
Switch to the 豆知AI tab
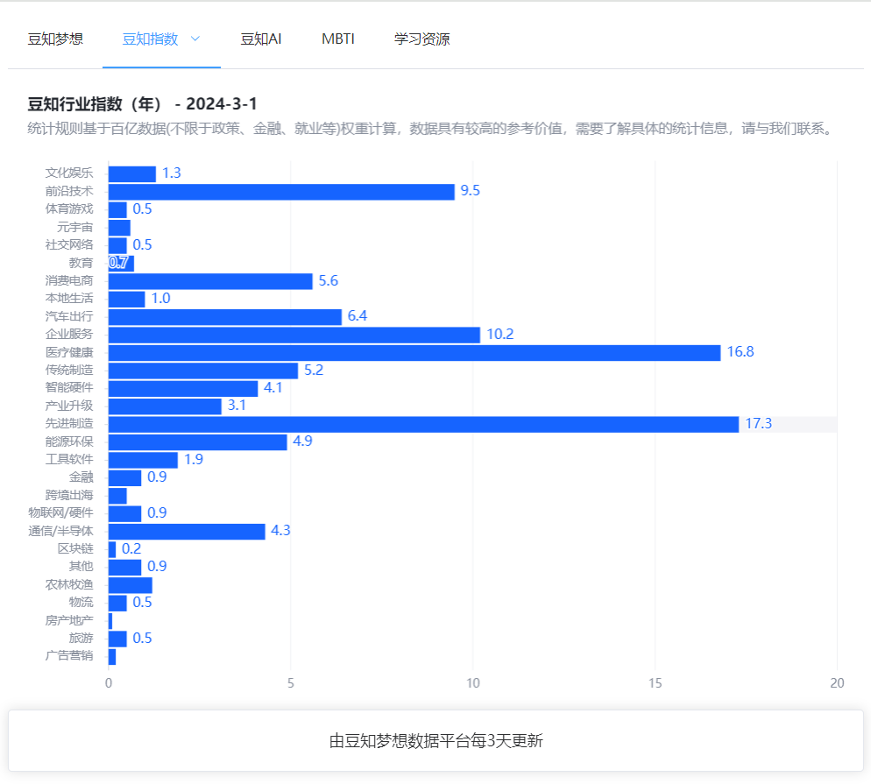[x=261, y=39]
